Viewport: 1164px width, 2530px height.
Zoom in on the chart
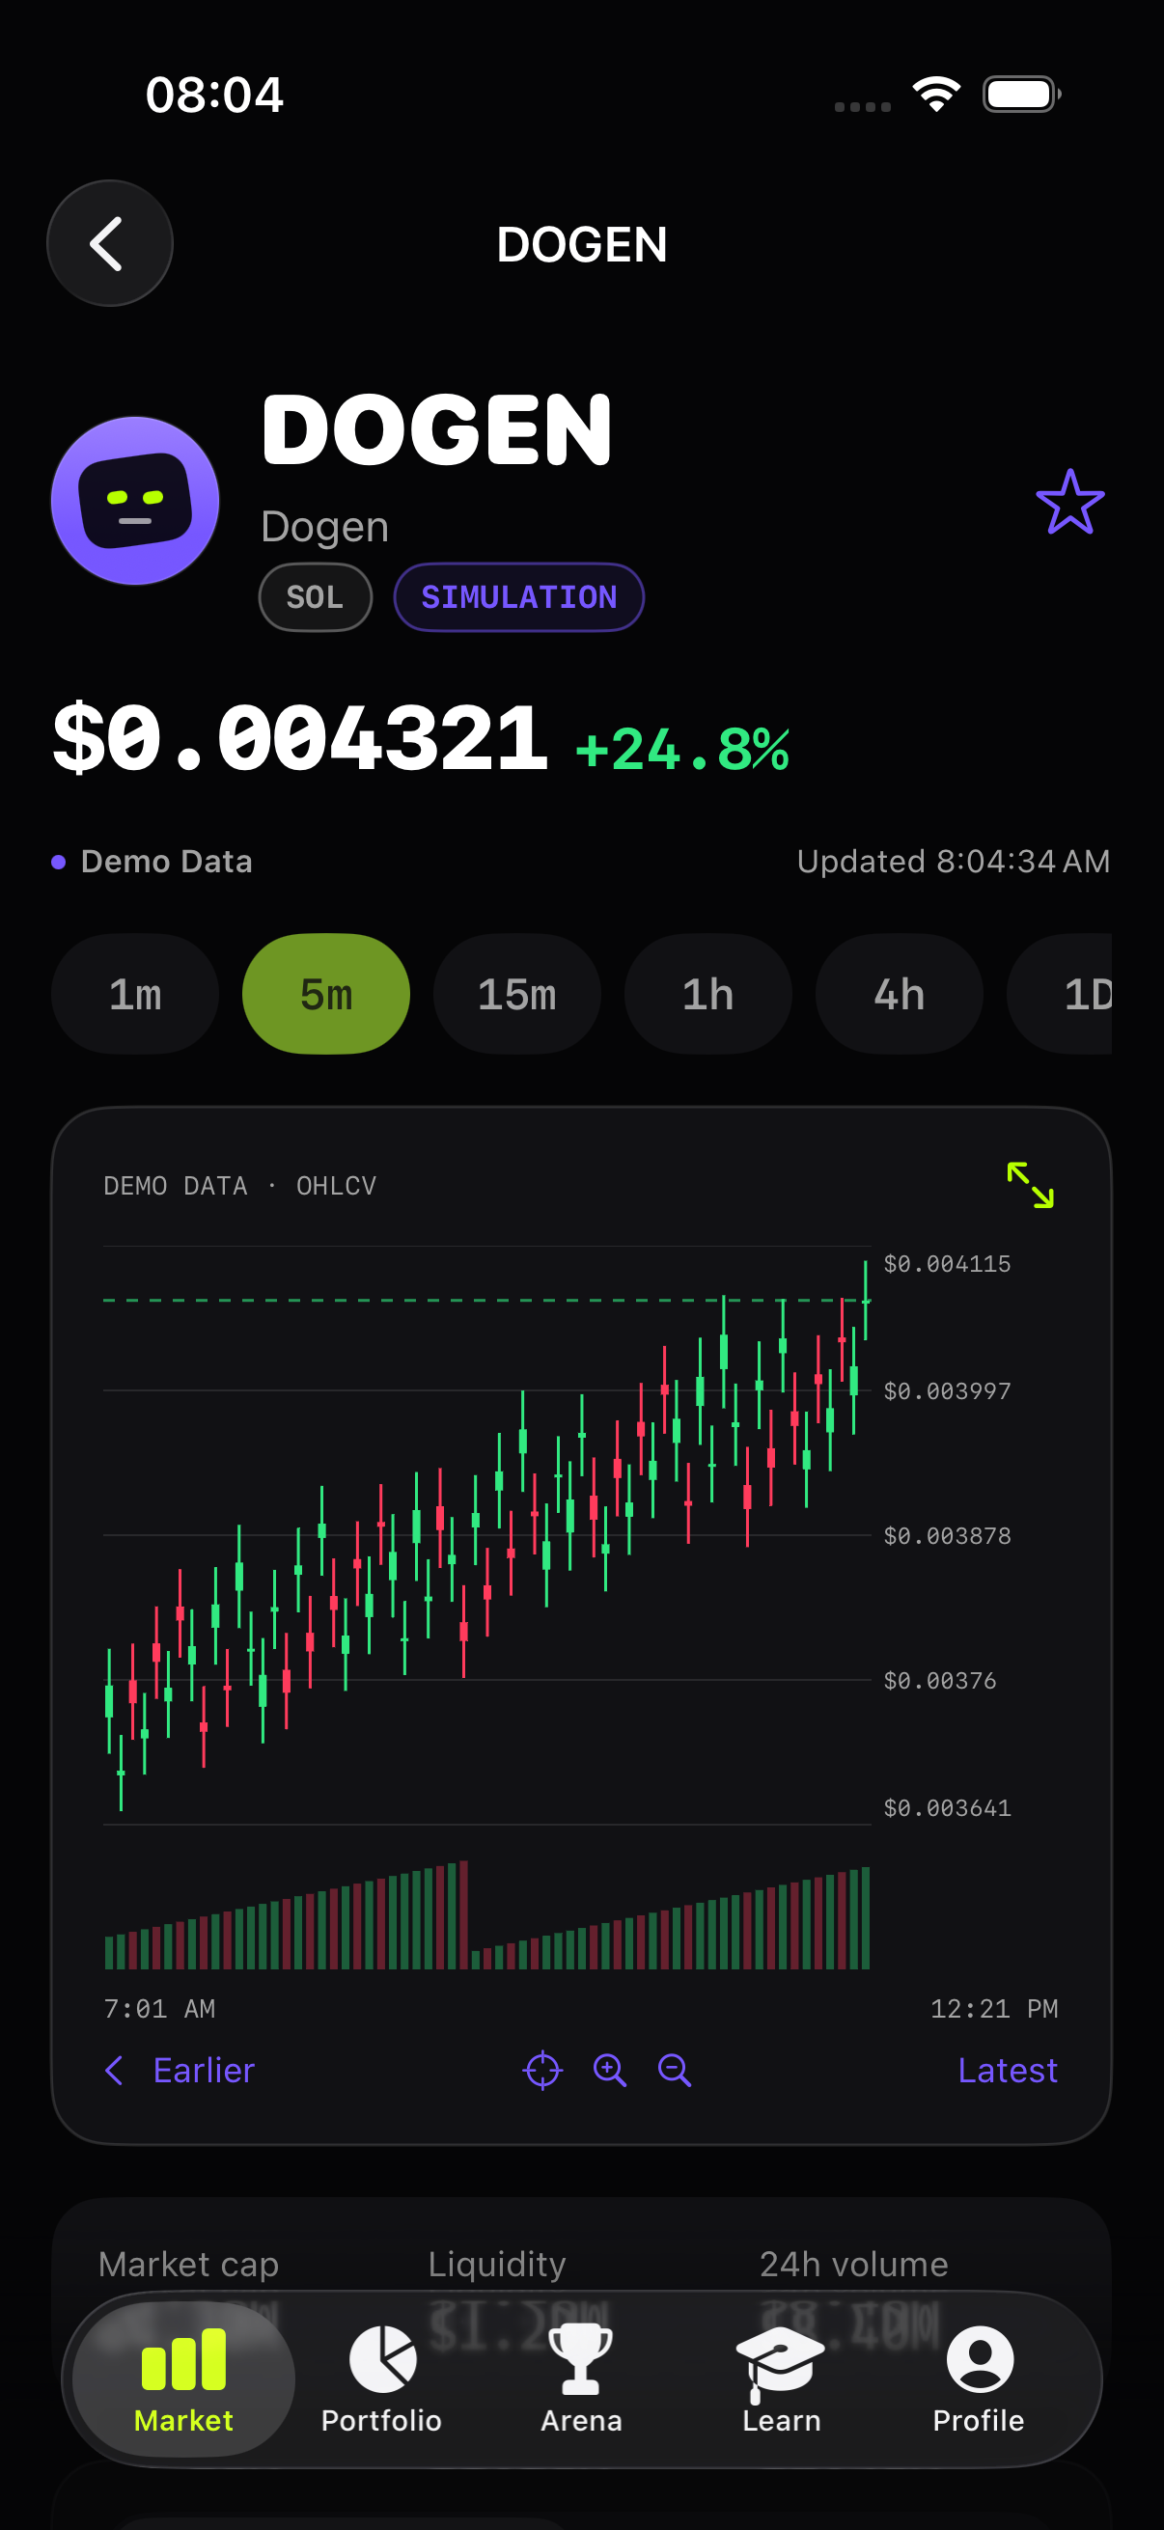[609, 2071]
